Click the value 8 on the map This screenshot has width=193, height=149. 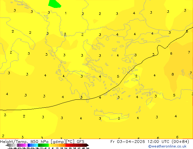tap(173, 74)
